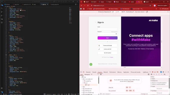This screenshot has width=170, height=95.
Task: Collapse top frame in Sources tree
Action: 81,77
